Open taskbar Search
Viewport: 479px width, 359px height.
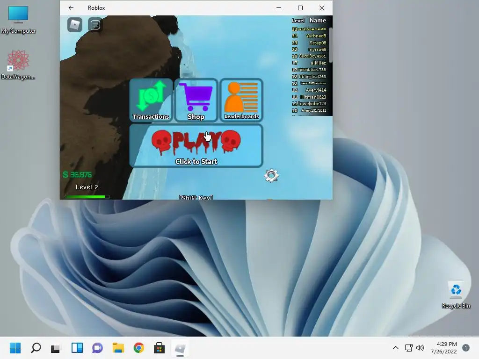pos(36,348)
